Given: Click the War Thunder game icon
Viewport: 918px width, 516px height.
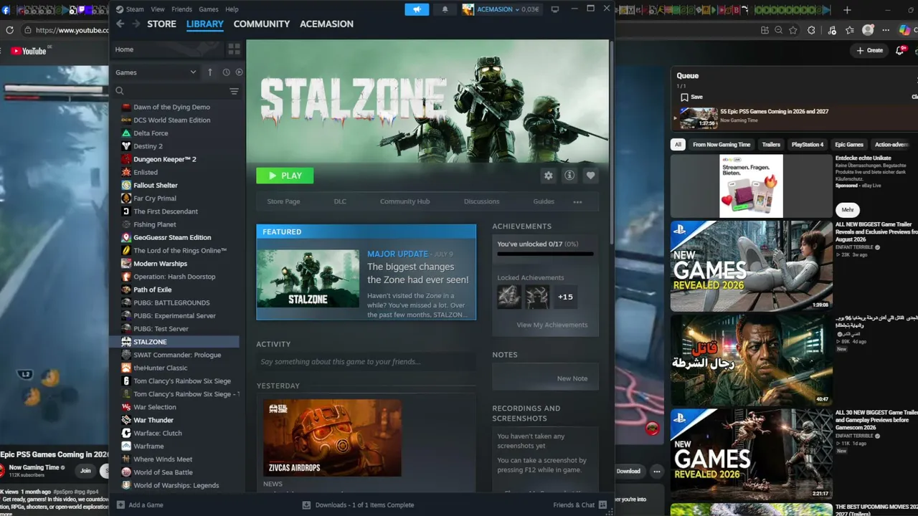Looking at the screenshot, I should click(x=126, y=420).
